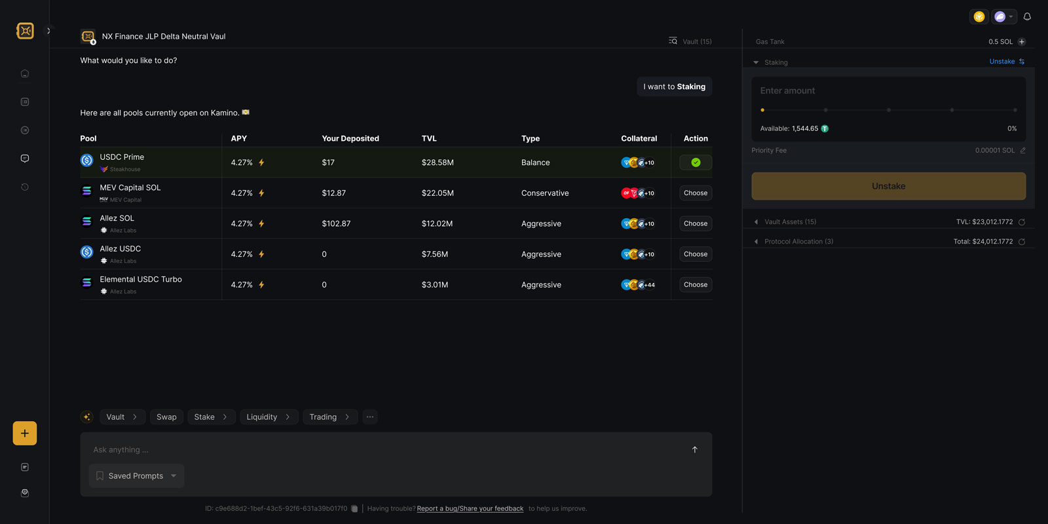Image resolution: width=1048 pixels, height=524 pixels.
Task: Choose the Allez USDC pool
Action: (696, 254)
